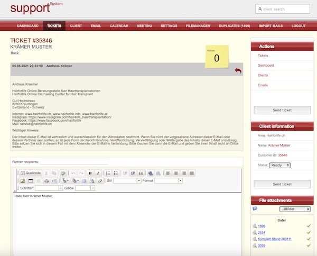This screenshot has width=317, height=256.
Task: Toggle bold formatting
Action: point(90,173)
